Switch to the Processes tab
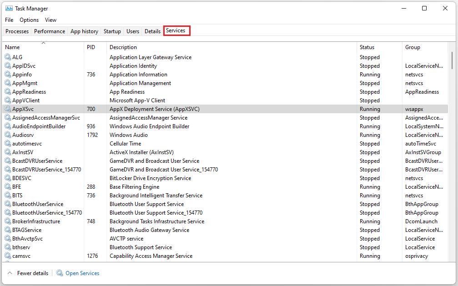This screenshot has height=286, width=458. pyautogui.click(x=17, y=31)
